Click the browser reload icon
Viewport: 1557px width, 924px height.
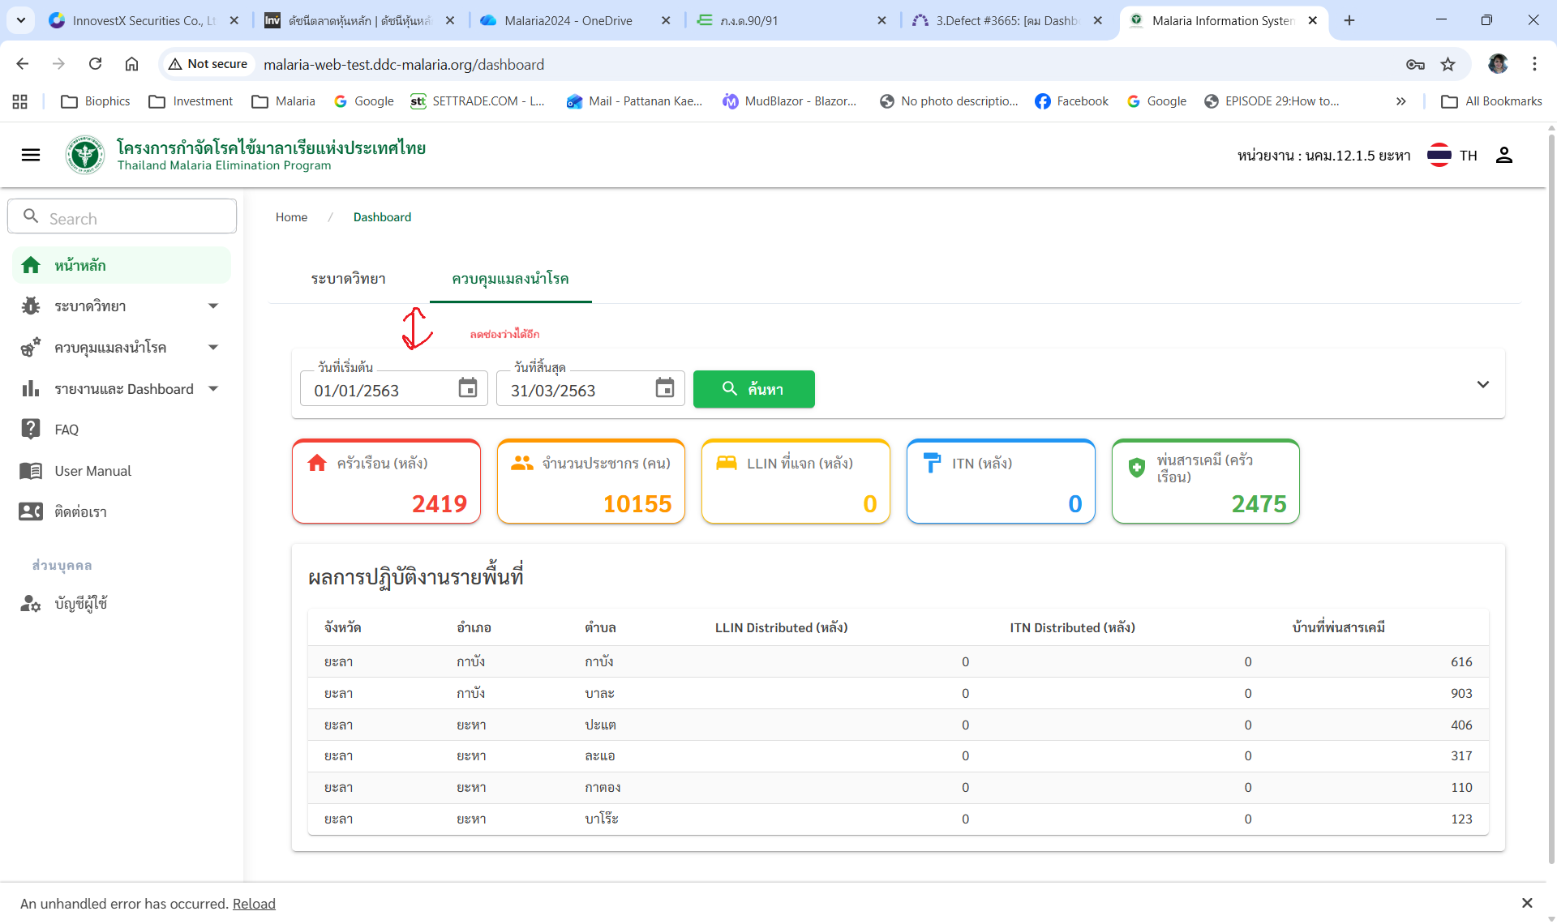96,64
